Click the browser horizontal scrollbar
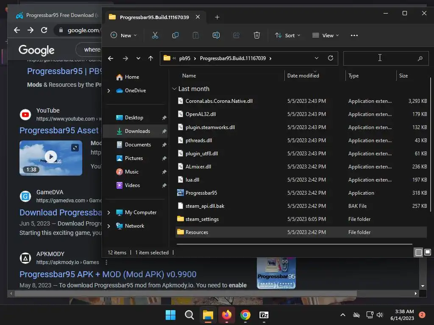This screenshot has height=325, width=434. pyautogui.click(x=186, y=294)
